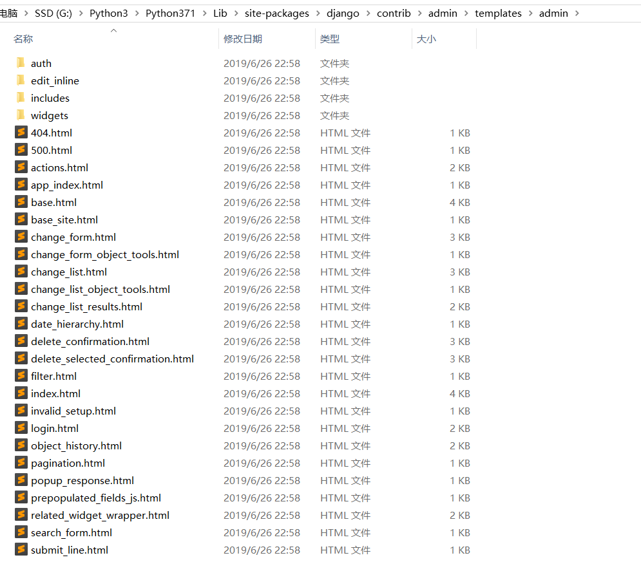641x580 pixels.
Task: Click the Sublime icon for 404.html
Action: tap(21, 133)
